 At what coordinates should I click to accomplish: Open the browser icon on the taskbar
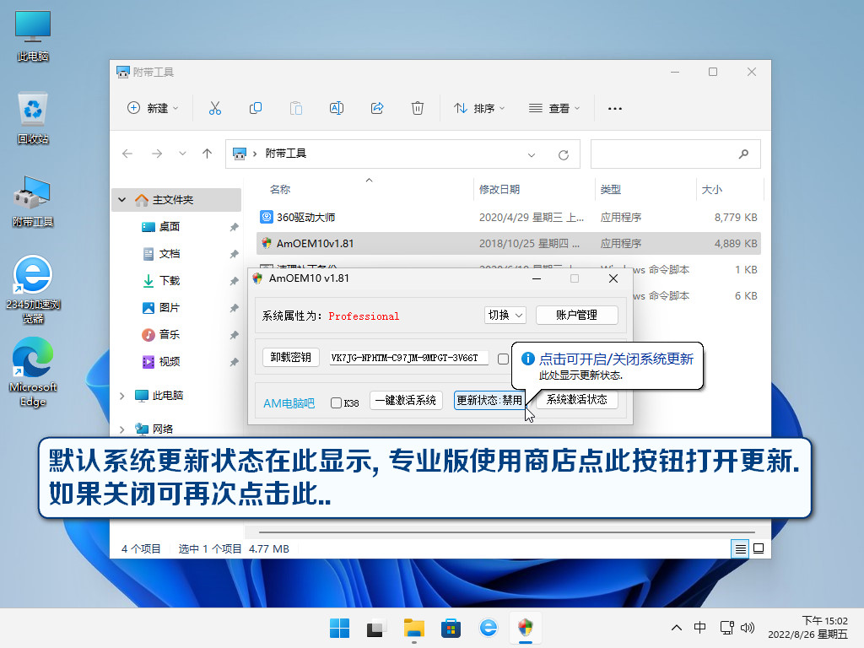(489, 628)
